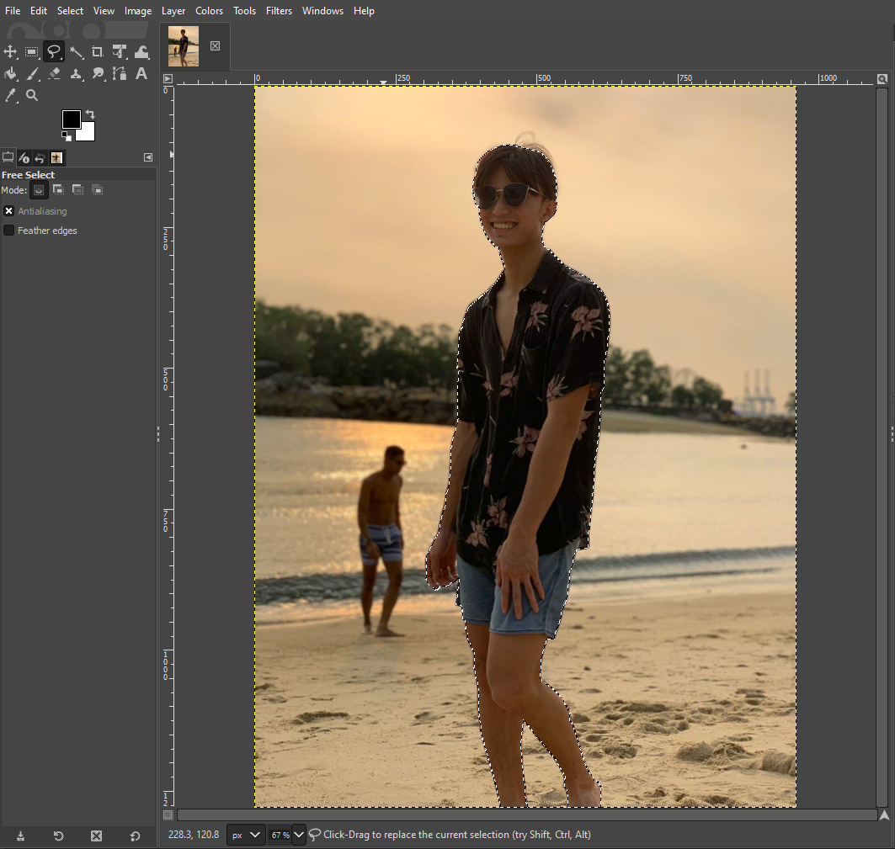Open the zoom percentage dropdown
The width and height of the screenshot is (895, 849).
(298, 835)
